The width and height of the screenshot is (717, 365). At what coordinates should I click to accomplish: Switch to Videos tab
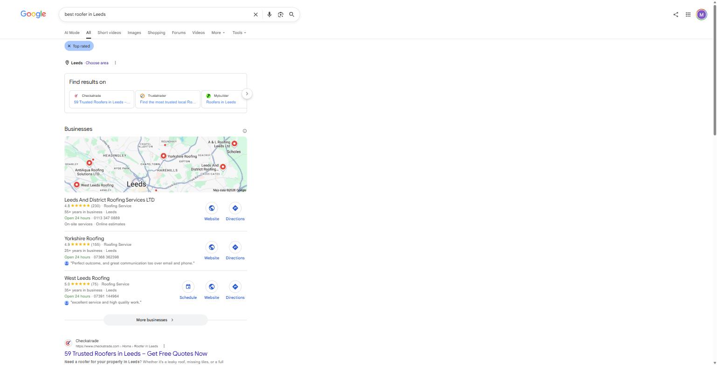coord(198,33)
